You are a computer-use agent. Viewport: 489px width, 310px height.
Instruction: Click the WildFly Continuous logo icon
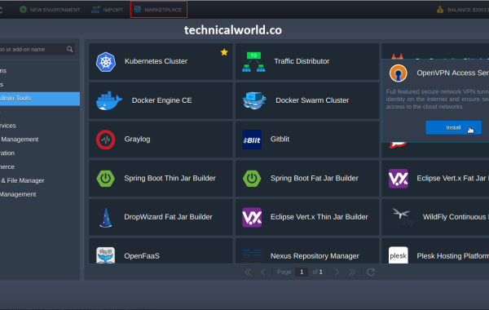[x=401, y=217]
